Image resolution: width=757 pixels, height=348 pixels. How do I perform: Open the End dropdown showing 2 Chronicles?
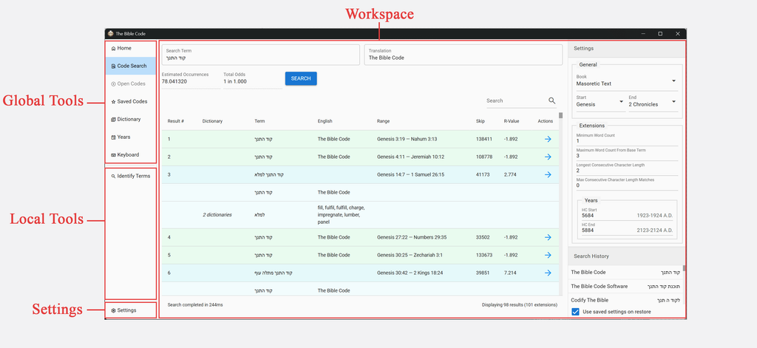[653, 102]
